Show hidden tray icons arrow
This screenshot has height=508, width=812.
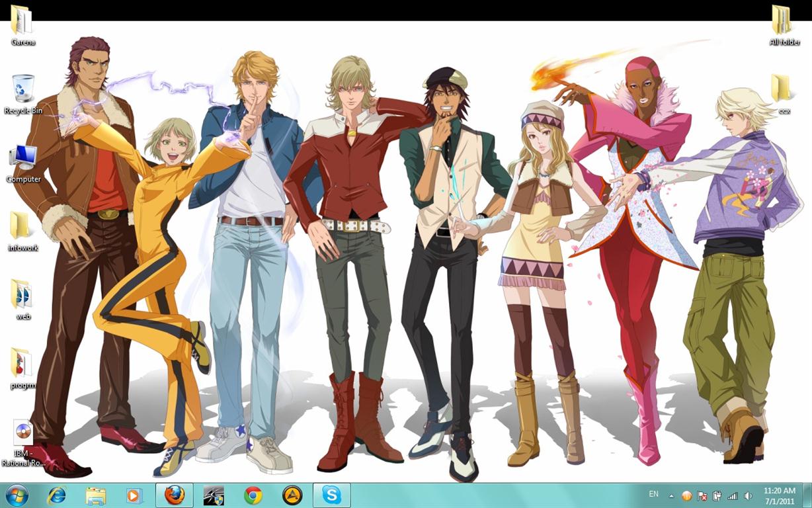click(672, 495)
